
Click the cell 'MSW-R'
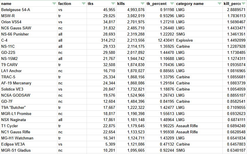click(x=29, y=16)
